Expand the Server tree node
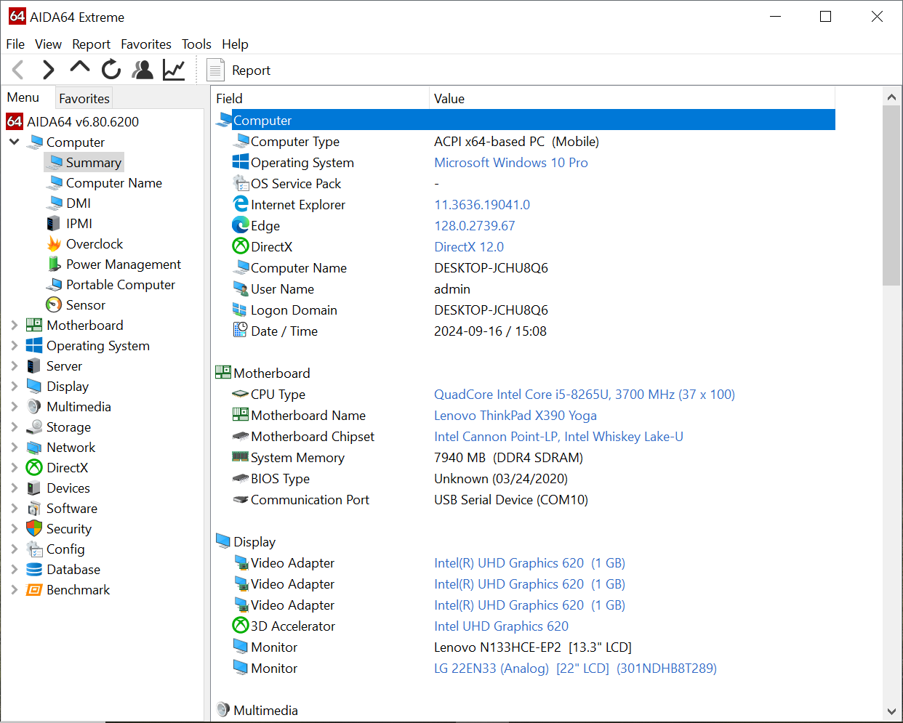Screen dimensions: 903x723 pos(14,365)
